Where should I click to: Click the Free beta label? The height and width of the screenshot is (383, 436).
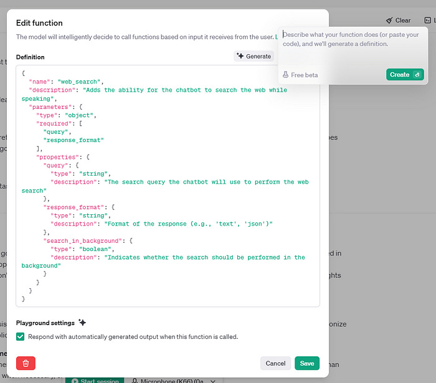pos(304,75)
